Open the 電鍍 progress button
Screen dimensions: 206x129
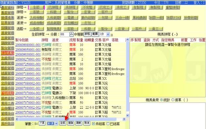tap(71, 18)
